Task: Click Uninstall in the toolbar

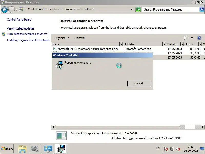Action: [x=80, y=38]
